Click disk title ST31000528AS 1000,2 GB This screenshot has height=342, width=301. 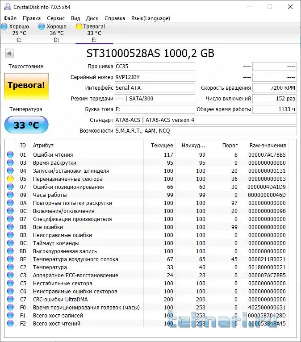[x=150, y=54]
